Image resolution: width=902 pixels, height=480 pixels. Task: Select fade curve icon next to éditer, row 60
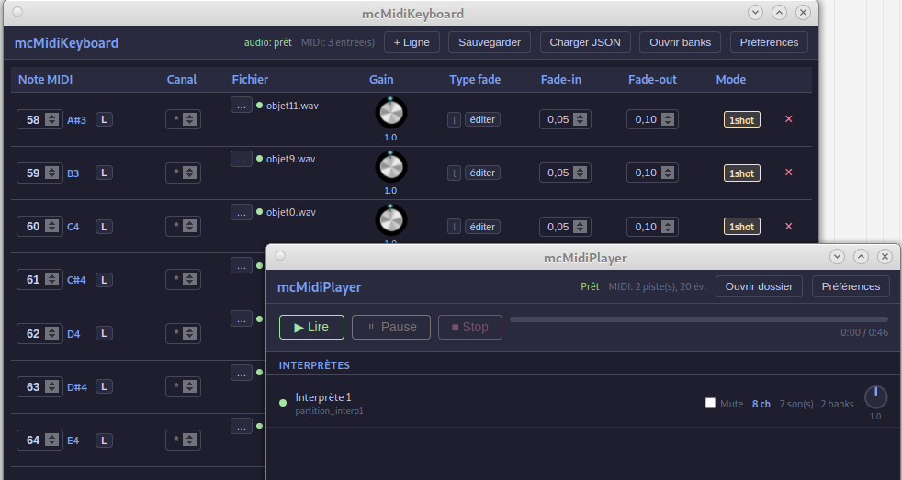tap(454, 227)
